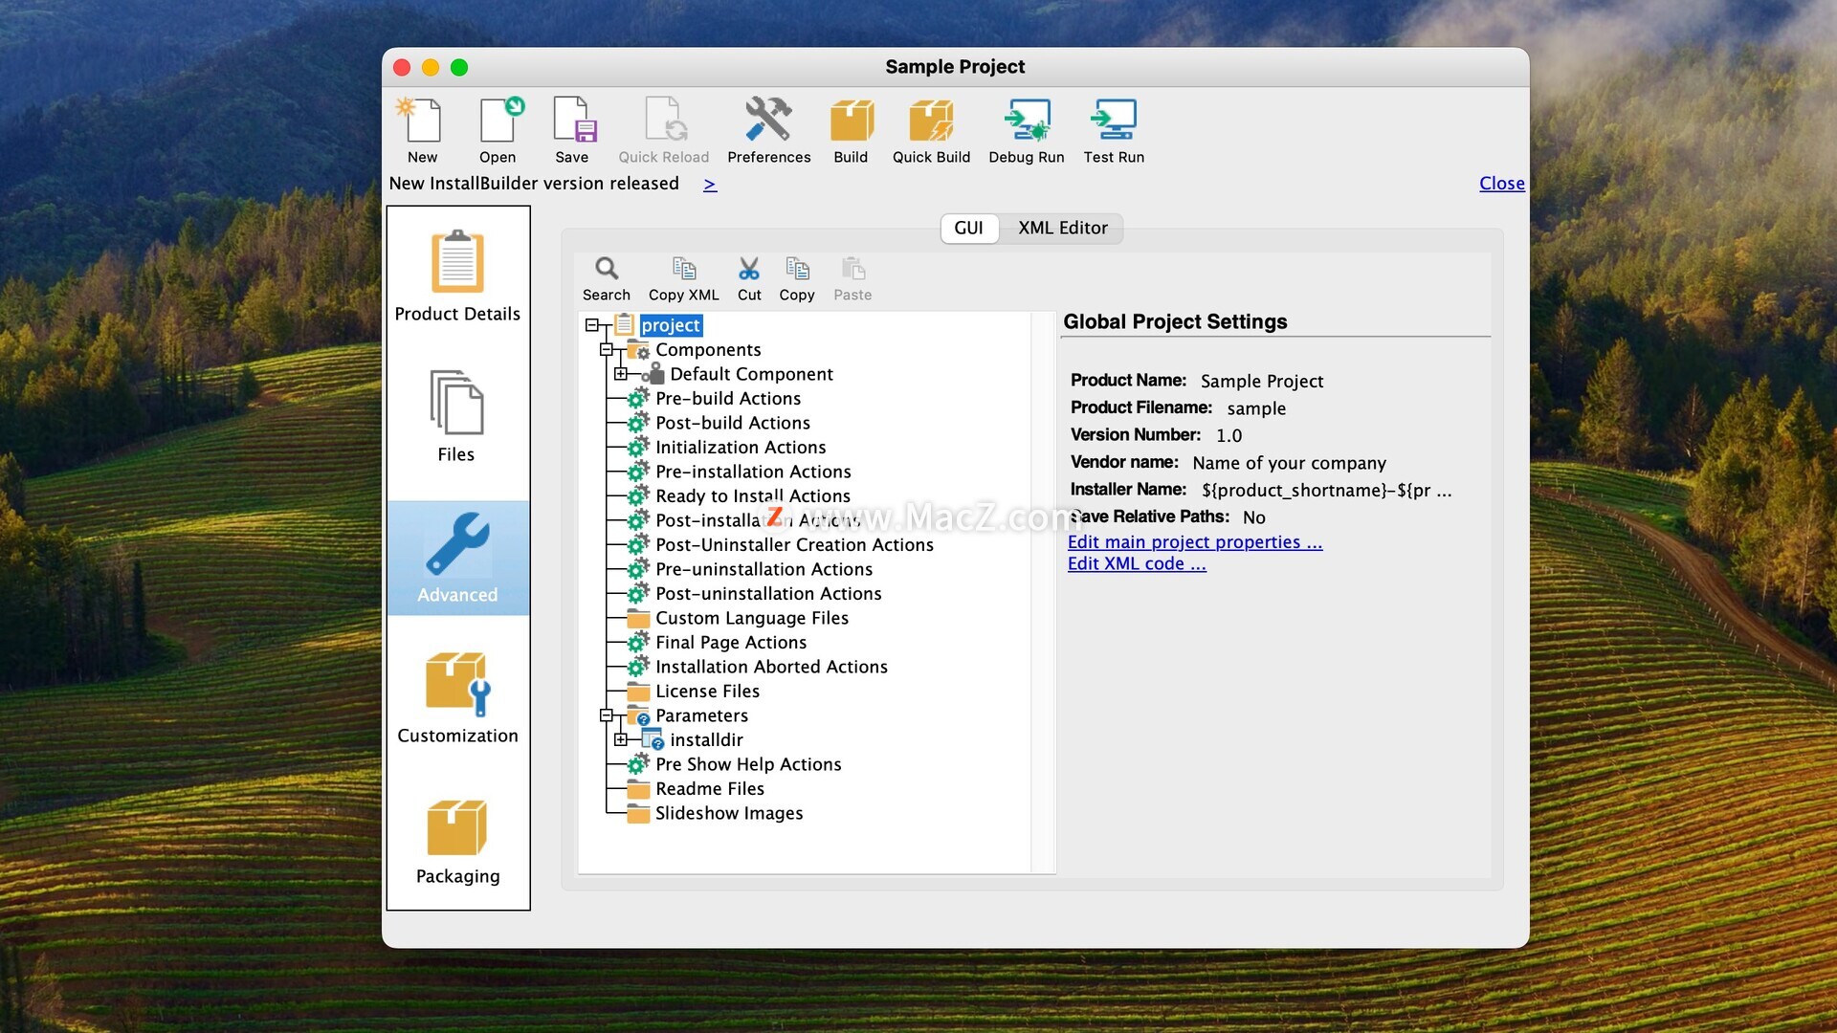Viewport: 1837px width, 1033px height.
Task: Select the Advanced sidebar section
Action: [457, 558]
